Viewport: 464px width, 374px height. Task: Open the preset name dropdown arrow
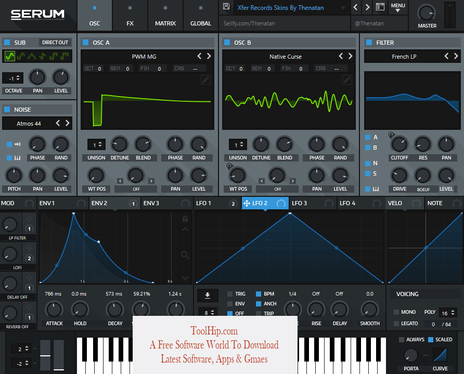(x=343, y=8)
